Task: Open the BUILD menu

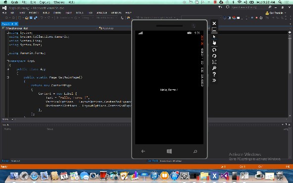Action: (46, 13)
